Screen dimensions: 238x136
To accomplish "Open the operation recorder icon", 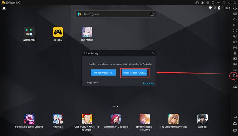I will point(235,36).
